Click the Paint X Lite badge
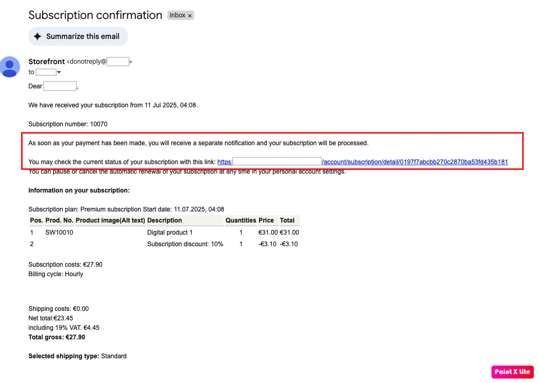539x383 pixels. [512, 371]
